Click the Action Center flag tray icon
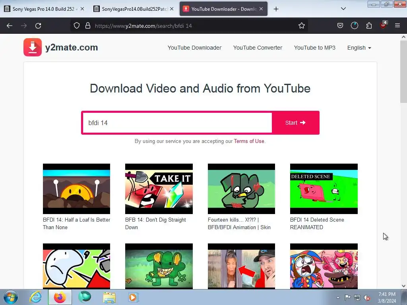 (347, 297)
